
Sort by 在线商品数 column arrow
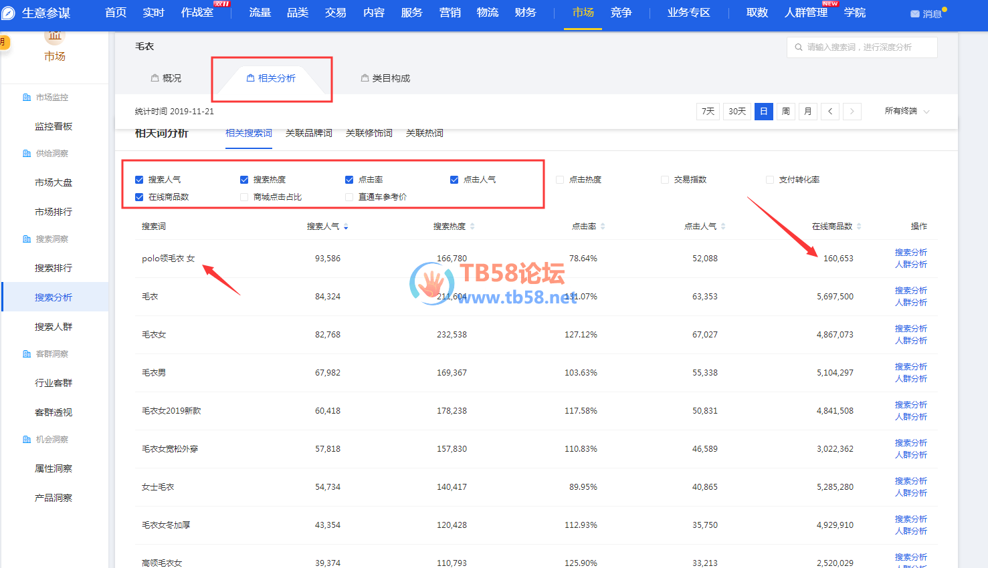click(859, 227)
